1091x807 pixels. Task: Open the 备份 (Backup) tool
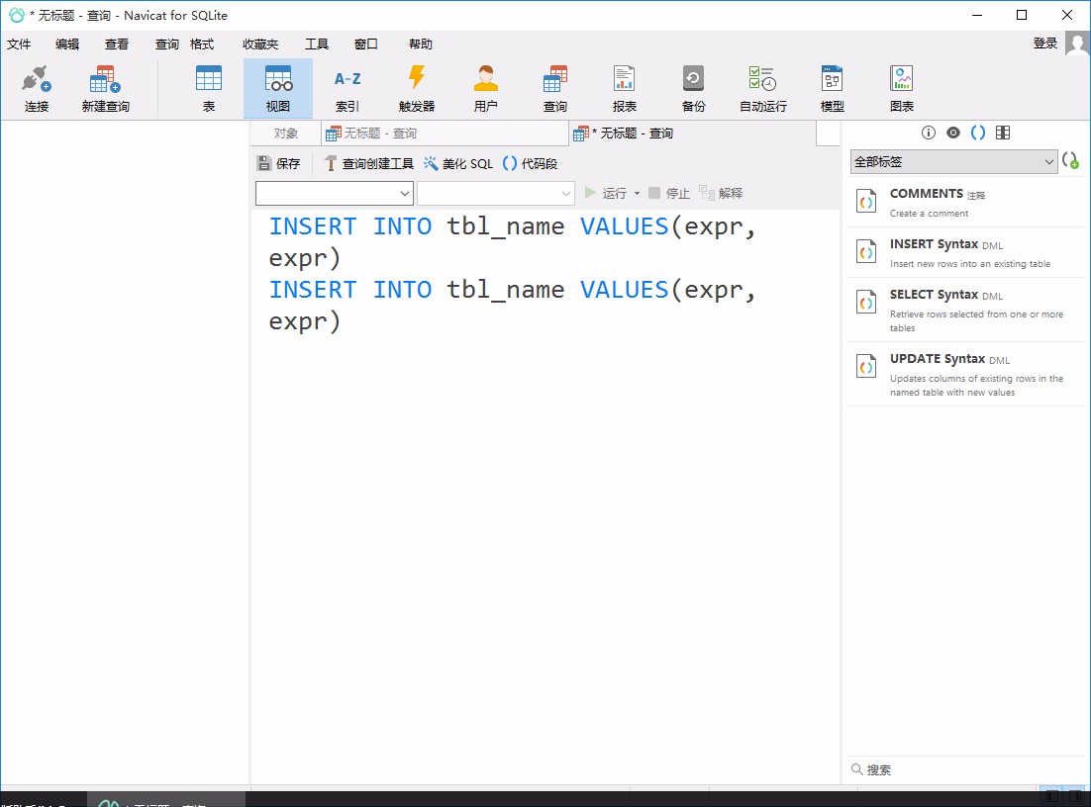[693, 87]
